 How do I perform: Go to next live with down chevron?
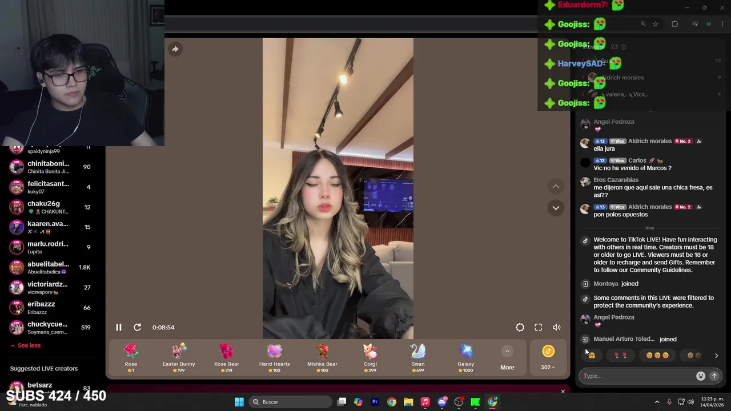[x=556, y=208]
